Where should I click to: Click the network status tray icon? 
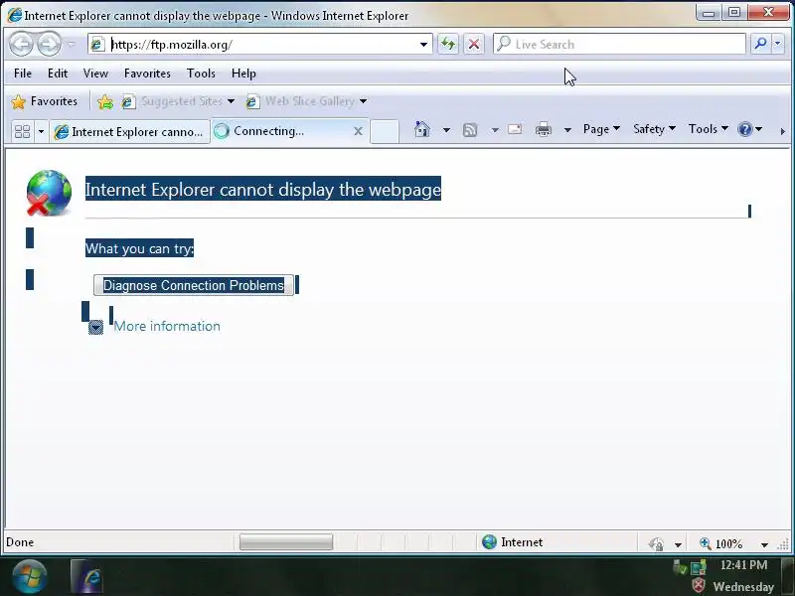(699, 566)
